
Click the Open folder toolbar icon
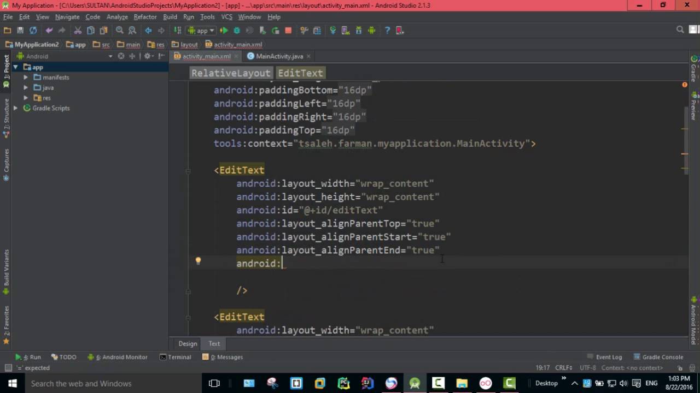point(8,31)
